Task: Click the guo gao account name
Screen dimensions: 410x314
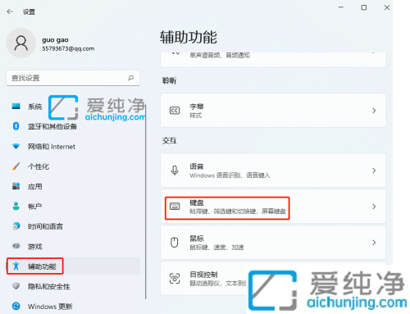Action: [55, 40]
